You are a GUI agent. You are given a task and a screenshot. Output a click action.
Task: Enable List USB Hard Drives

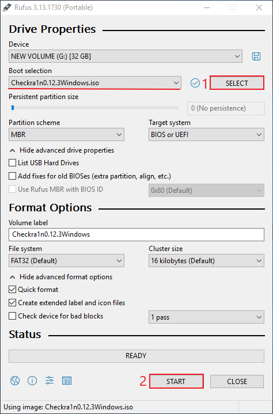tap(13, 162)
